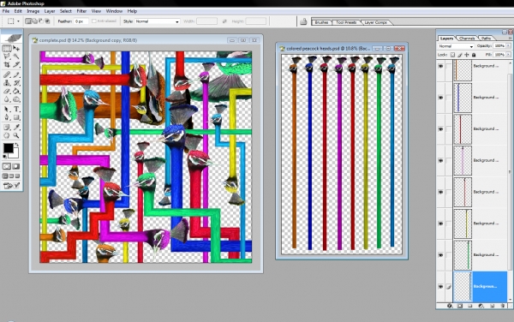Hide the top Background layer eye

click(440, 66)
